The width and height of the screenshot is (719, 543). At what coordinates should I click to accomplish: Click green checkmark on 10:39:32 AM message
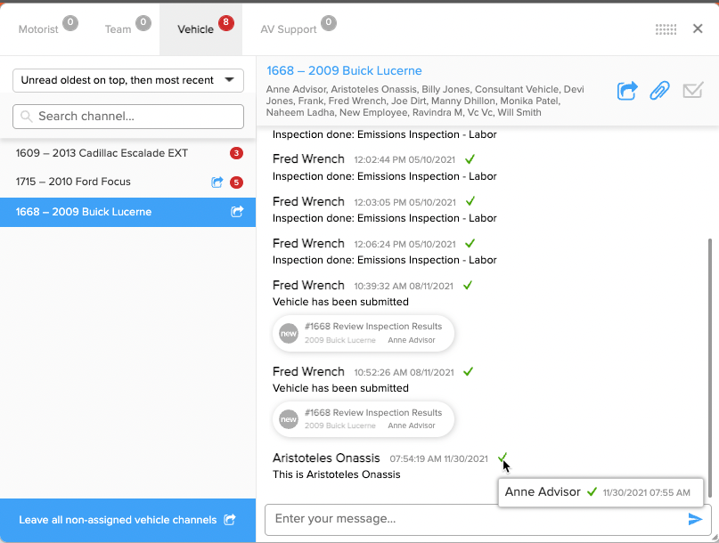(x=467, y=285)
